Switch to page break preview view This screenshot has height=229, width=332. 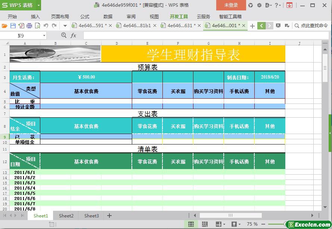(205, 224)
